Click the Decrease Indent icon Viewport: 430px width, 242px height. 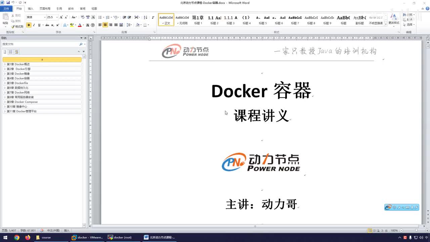pyautogui.click(x=124, y=17)
